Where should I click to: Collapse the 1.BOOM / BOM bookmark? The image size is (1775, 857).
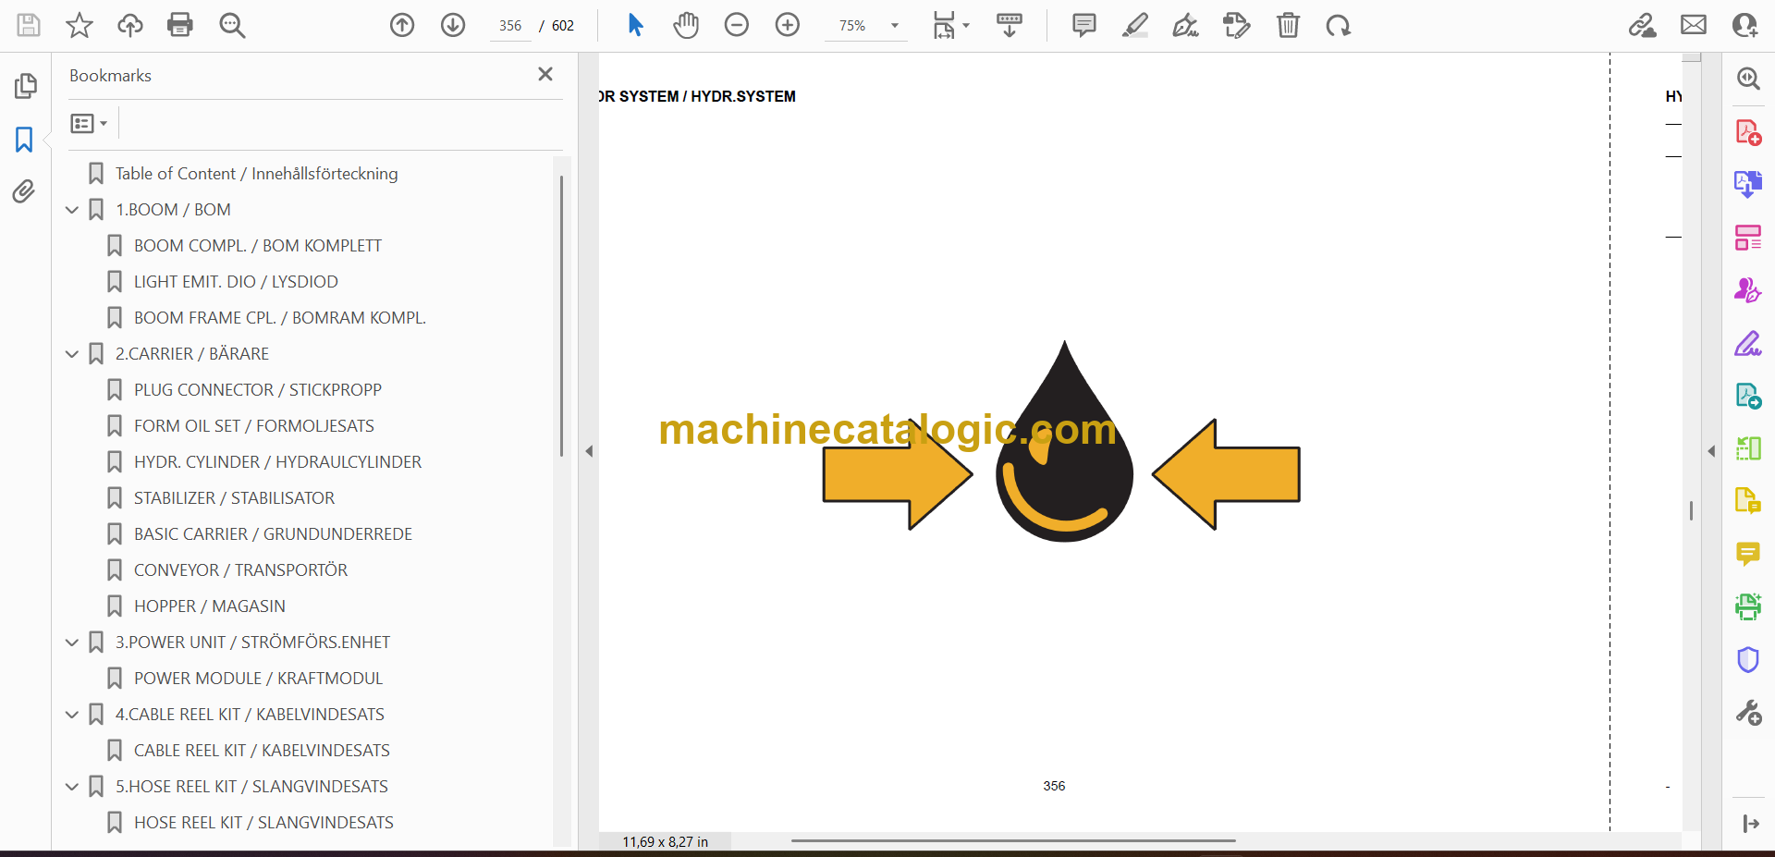(72, 210)
